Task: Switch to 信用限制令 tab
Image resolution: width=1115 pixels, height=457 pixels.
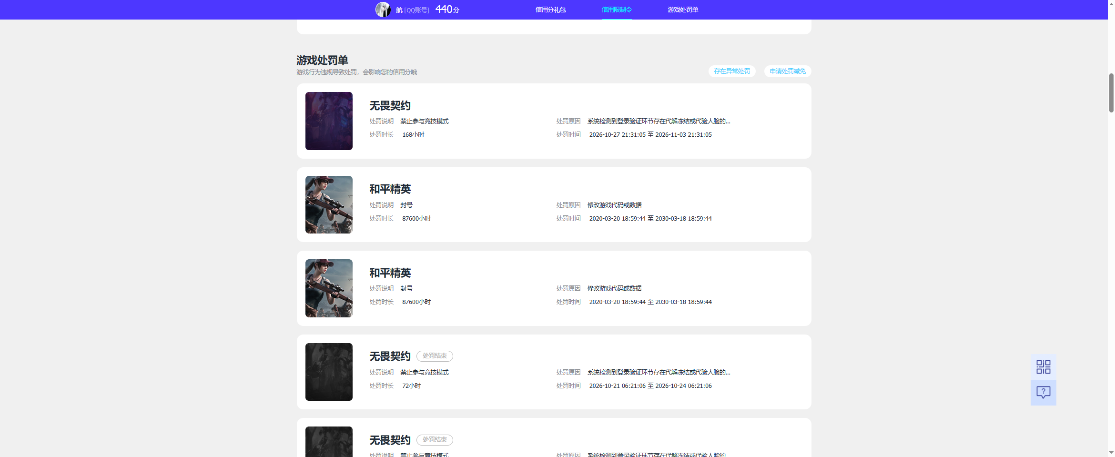Action: point(617,10)
